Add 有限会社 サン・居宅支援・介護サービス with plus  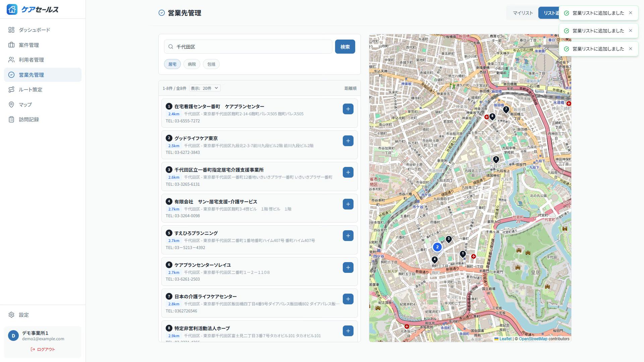pyautogui.click(x=348, y=204)
